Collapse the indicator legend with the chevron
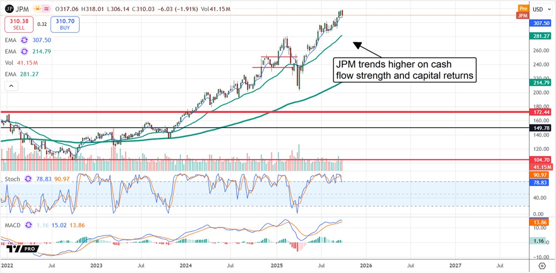The width and height of the screenshot is (556, 273). click(x=11, y=86)
